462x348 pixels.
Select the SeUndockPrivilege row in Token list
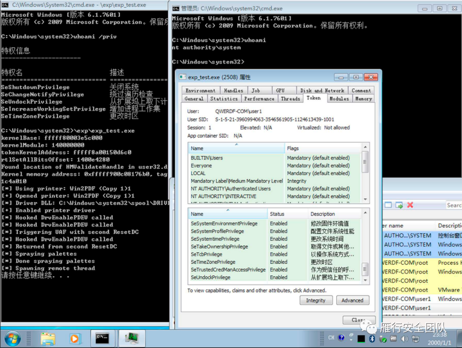275,277
